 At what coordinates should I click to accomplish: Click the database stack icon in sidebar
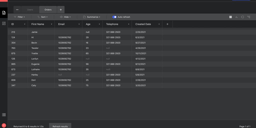(4, 115)
